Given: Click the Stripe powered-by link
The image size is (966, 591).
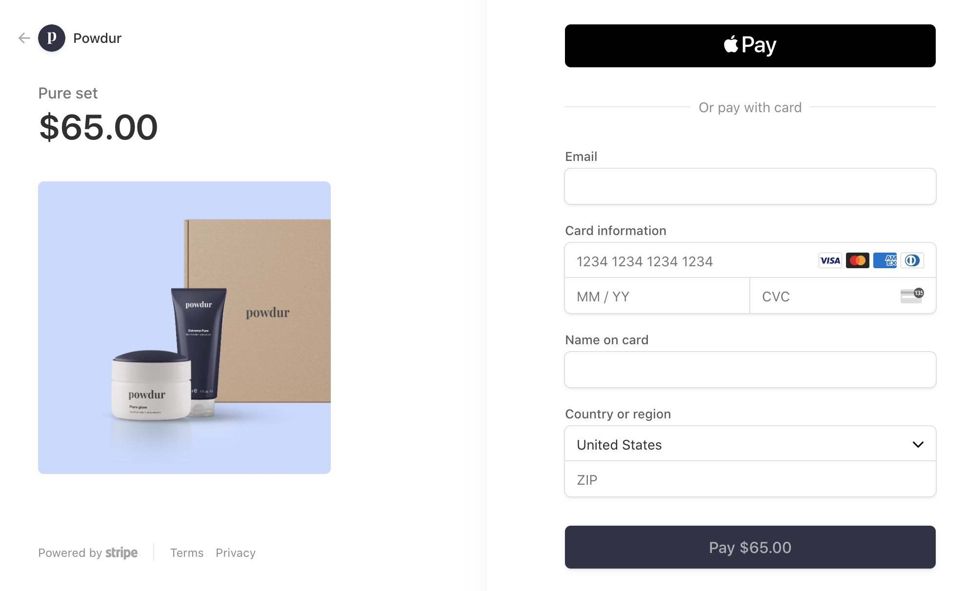Looking at the screenshot, I should pos(88,552).
